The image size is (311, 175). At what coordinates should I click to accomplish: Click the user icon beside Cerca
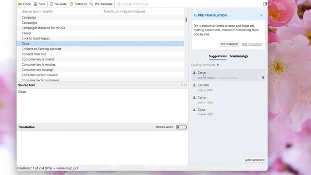click(194, 97)
